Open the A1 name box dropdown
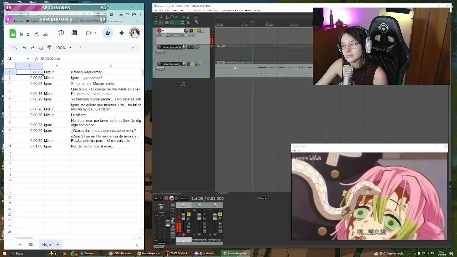This screenshot has height=257, width=457. (x=27, y=59)
